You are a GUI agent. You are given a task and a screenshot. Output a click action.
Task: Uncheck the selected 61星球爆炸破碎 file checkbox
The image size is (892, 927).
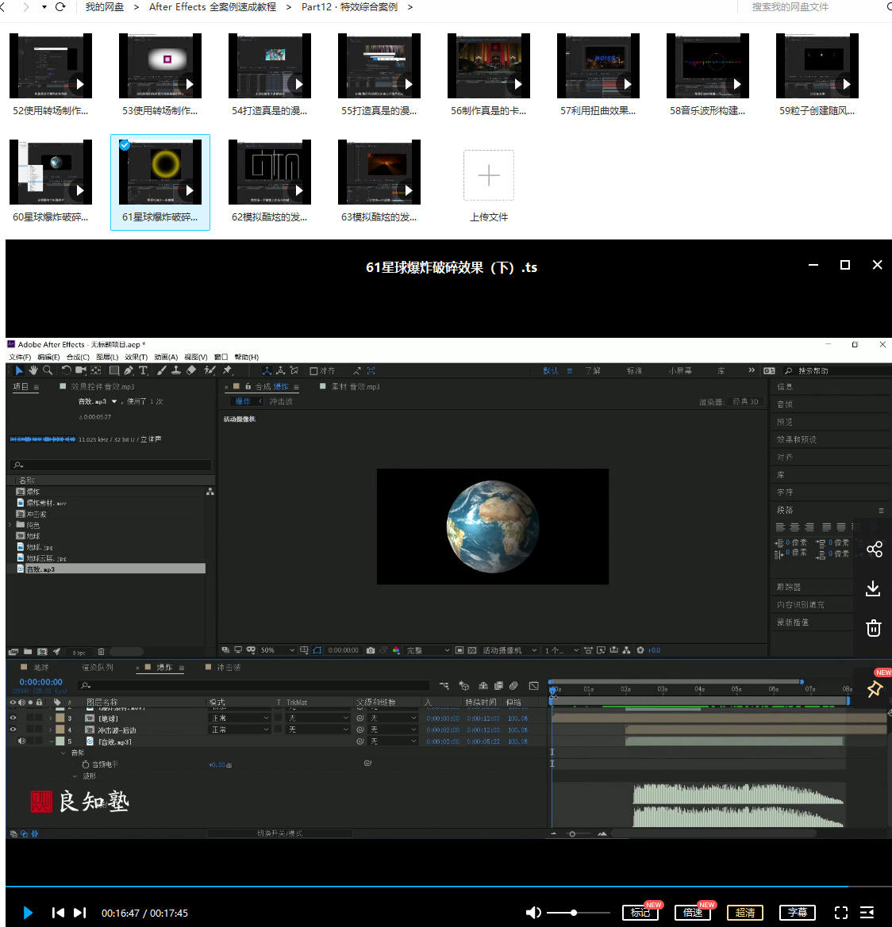125,145
